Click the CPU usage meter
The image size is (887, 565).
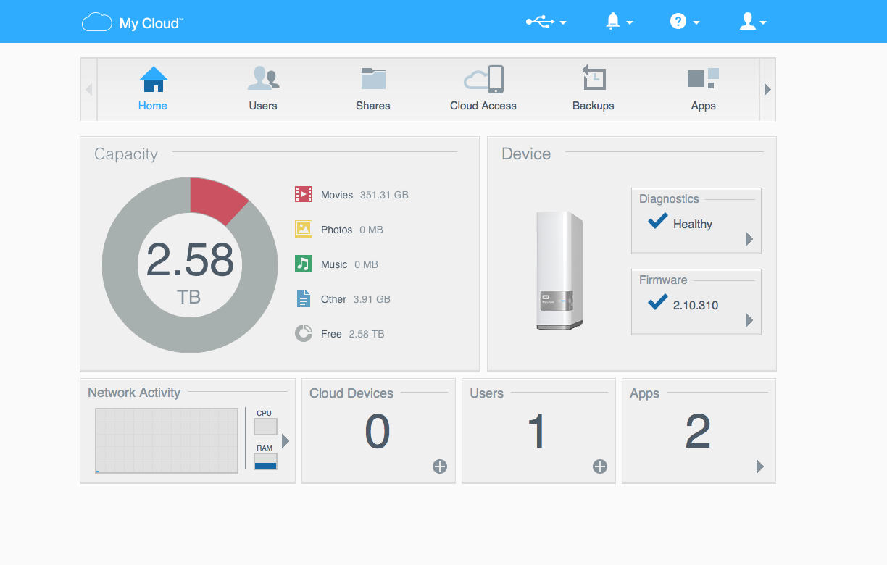click(x=265, y=427)
